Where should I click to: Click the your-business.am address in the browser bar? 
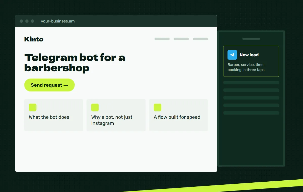58,21
